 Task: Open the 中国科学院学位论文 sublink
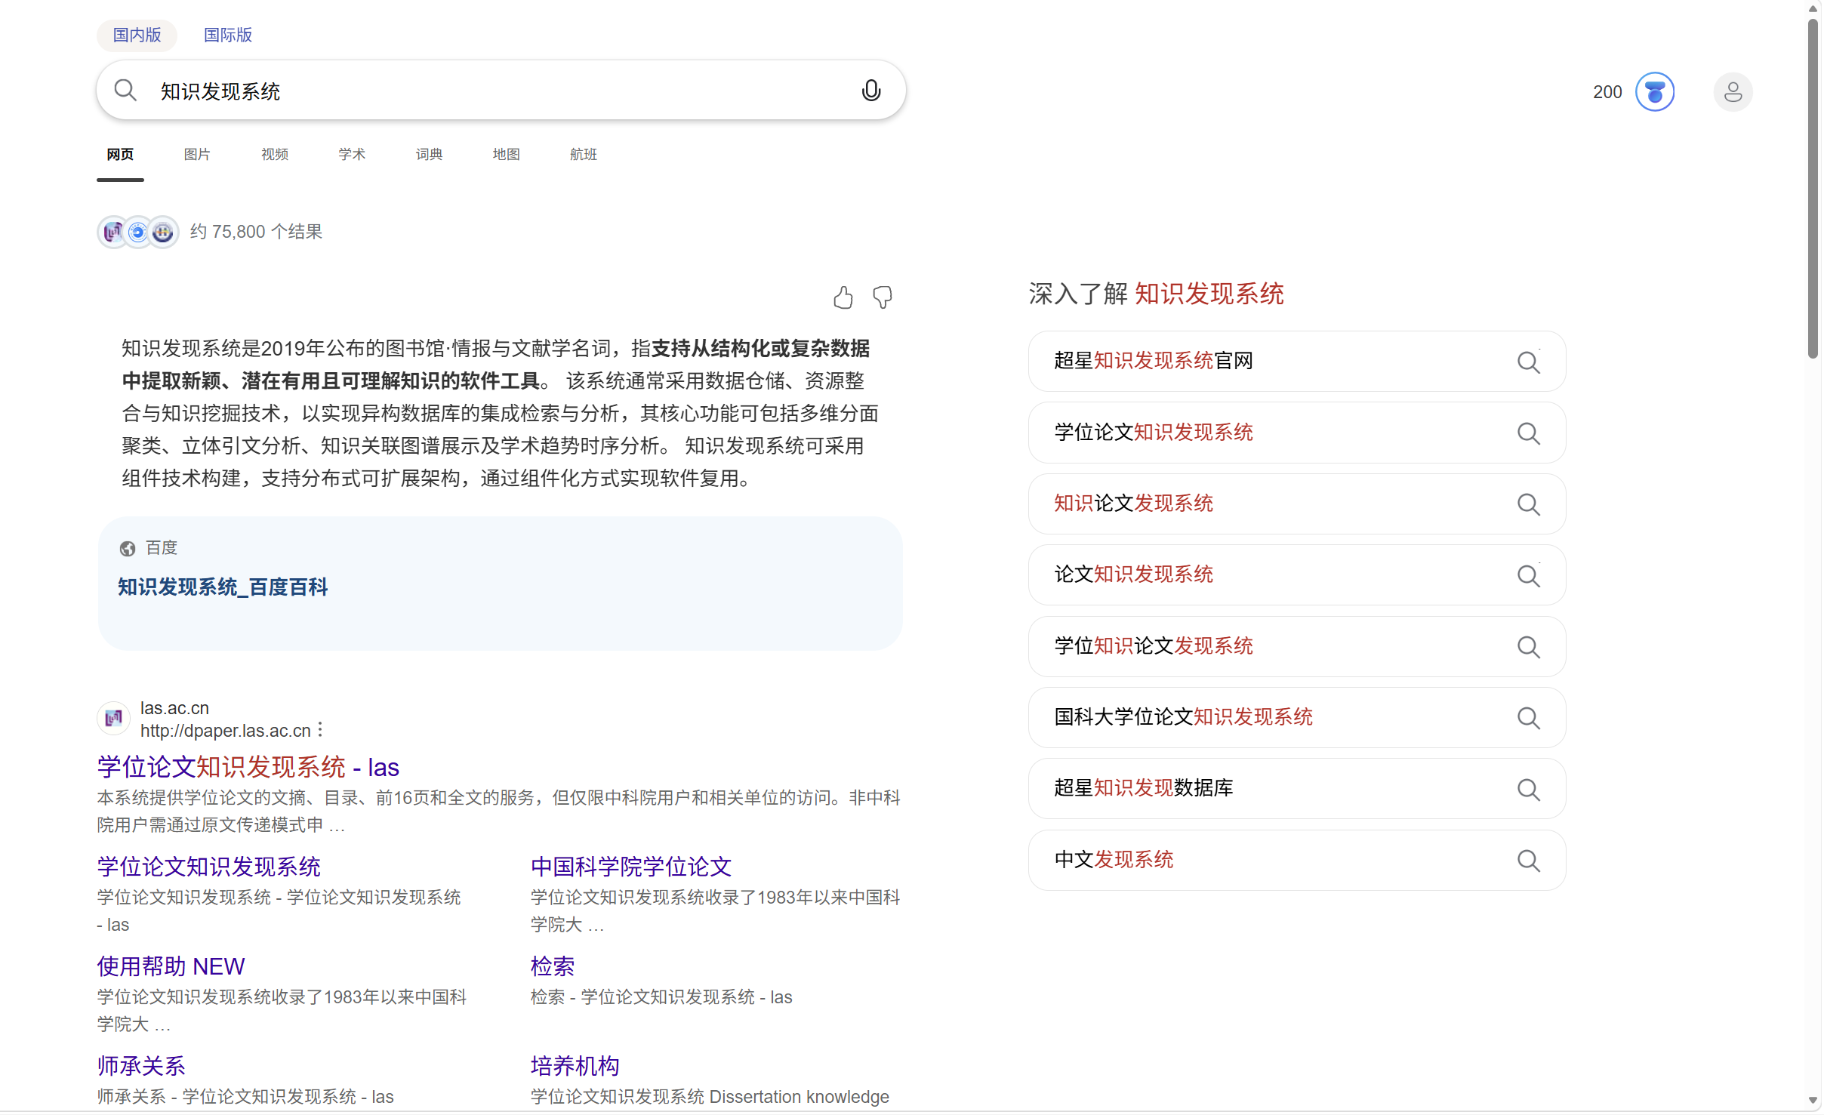(631, 867)
